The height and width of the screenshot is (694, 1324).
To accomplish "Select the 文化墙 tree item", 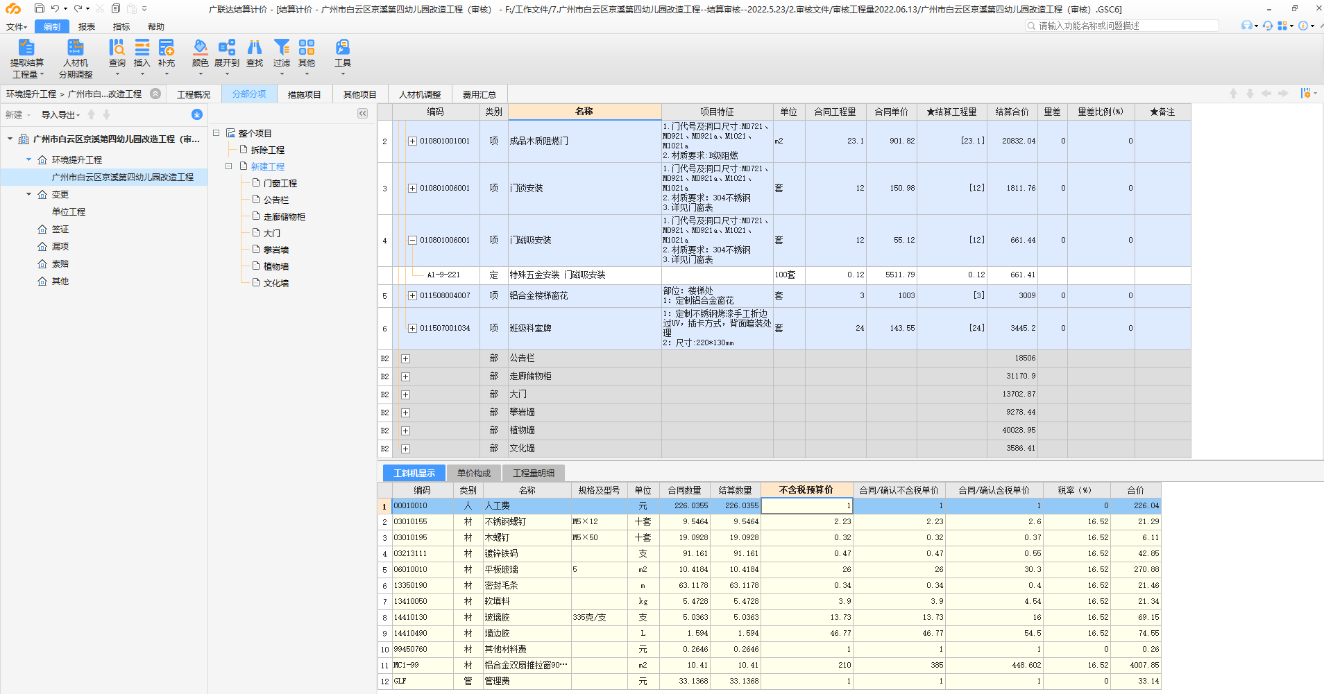I will (x=276, y=283).
